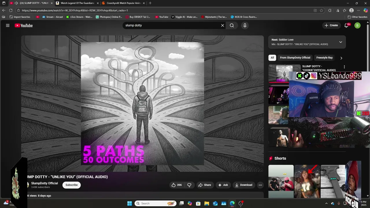The width and height of the screenshot is (370, 208).
Task: Open Edge settings and more menu
Action: 358,10
